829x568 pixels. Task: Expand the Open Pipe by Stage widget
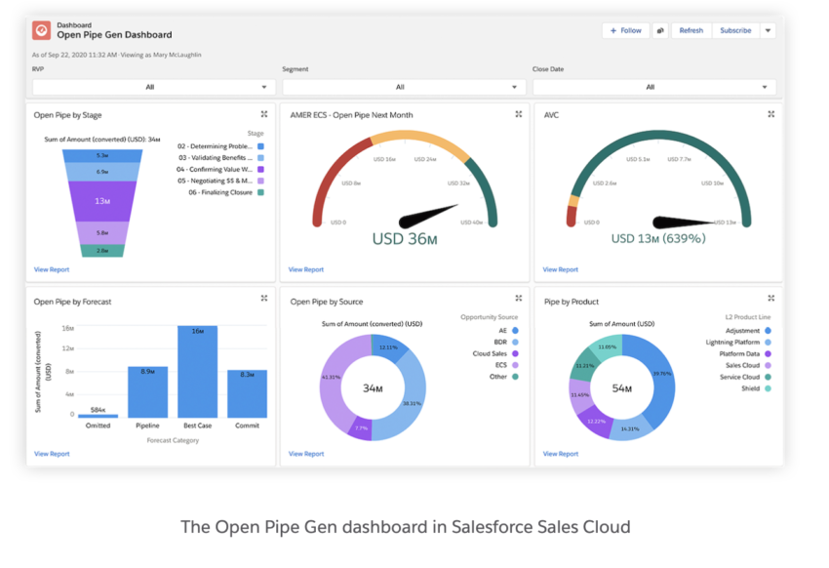263,114
